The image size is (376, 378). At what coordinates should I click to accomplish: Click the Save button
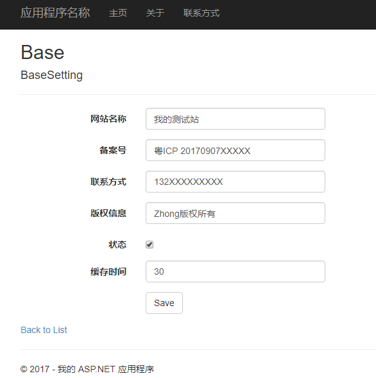point(164,303)
